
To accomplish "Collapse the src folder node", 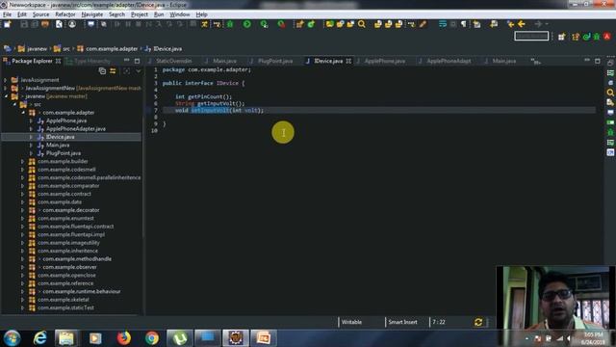I will (14, 104).
